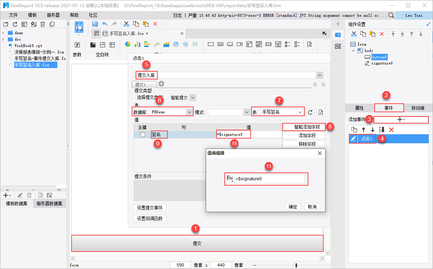Screen dimensions: 433x269
Task: Open the 文件 menu
Action: click(13, 15)
